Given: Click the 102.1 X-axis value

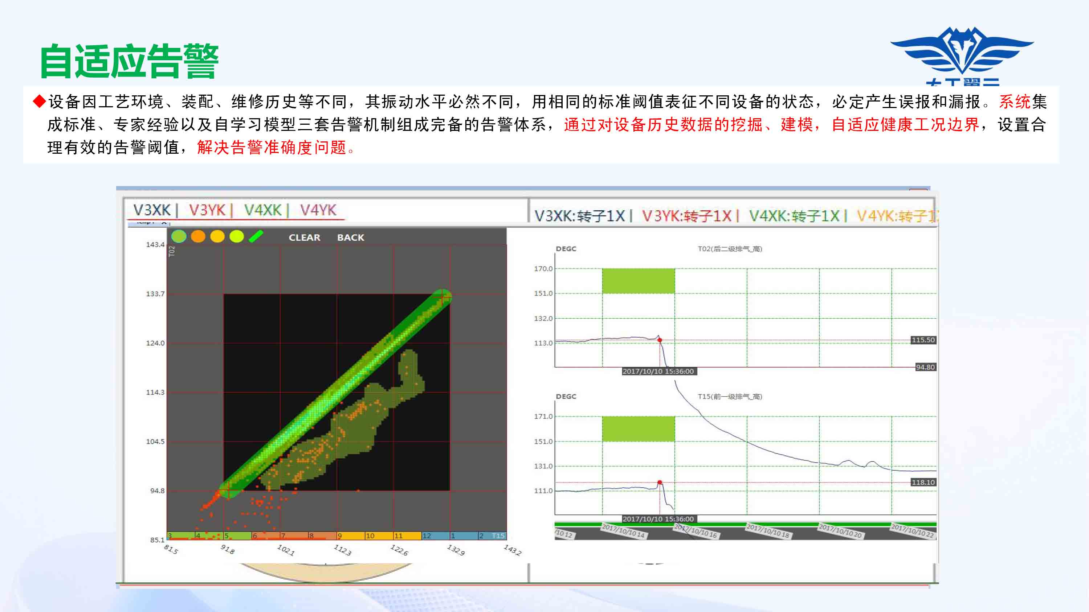Looking at the screenshot, I should (x=286, y=550).
